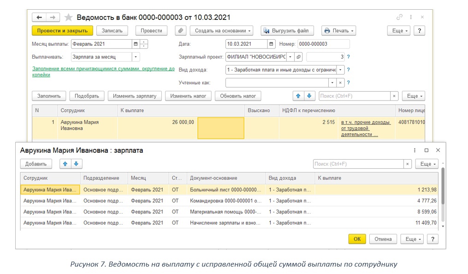Click the Подобрать button
Screen dimensions: 468x274
(87, 96)
